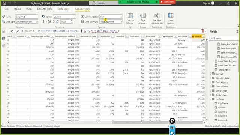Viewport: 240px width, 135px height.
Task: Click Update available link in status bar
Action: point(222,126)
